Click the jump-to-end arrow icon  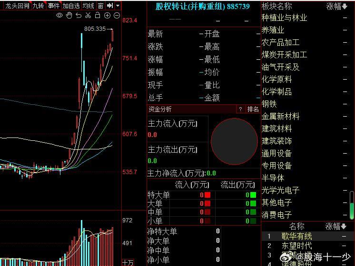110,6
